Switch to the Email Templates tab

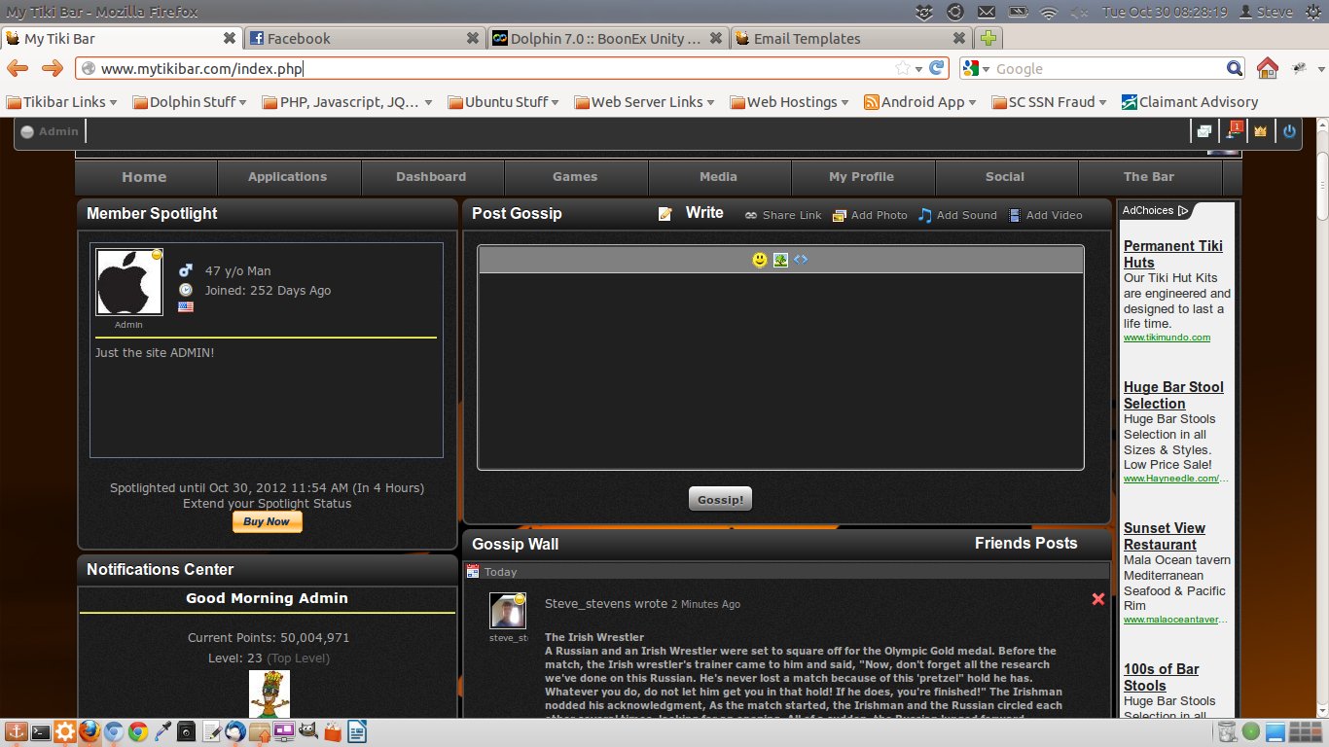[x=850, y=39]
